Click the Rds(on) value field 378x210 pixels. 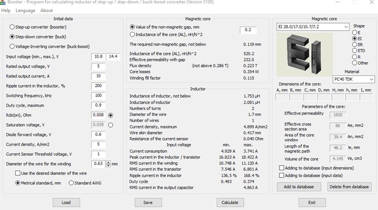point(99,115)
